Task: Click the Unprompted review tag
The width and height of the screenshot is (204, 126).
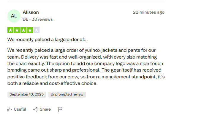Action: pyautogui.click(x=67, y=95)
